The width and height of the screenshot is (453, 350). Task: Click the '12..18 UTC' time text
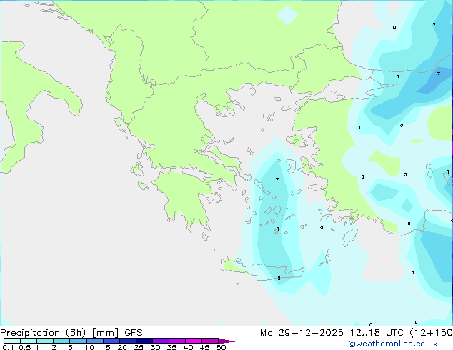tap(377, 333)
